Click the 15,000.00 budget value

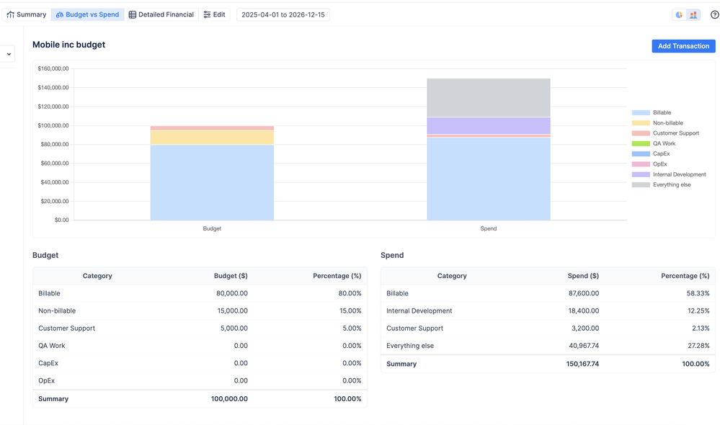[232, 310]
